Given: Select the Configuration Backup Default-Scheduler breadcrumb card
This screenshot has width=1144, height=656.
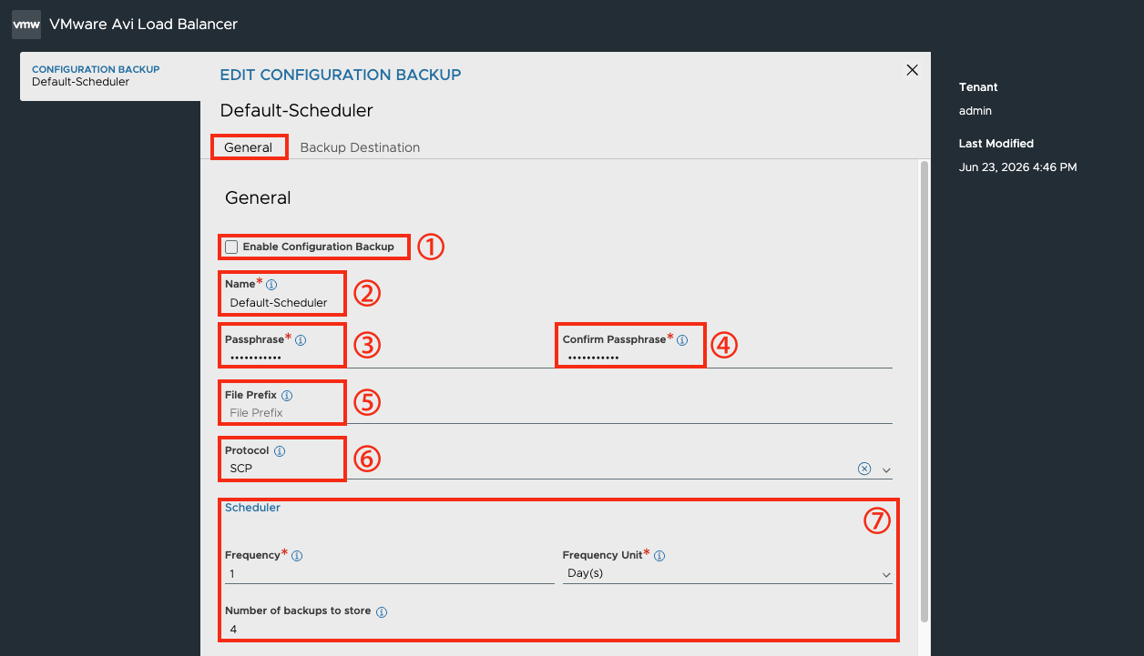Looking at the screenshot, I should (110, 76).
